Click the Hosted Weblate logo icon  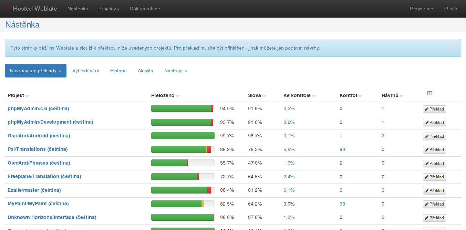(x=8, y=9)
